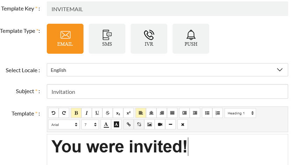Undo the last edit in the editor

click(x=53, y=113)
